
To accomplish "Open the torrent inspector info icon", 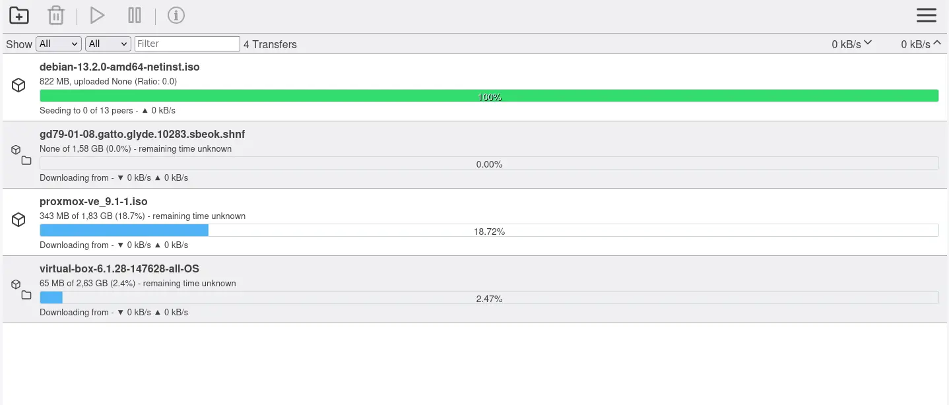I will [176, 15].
